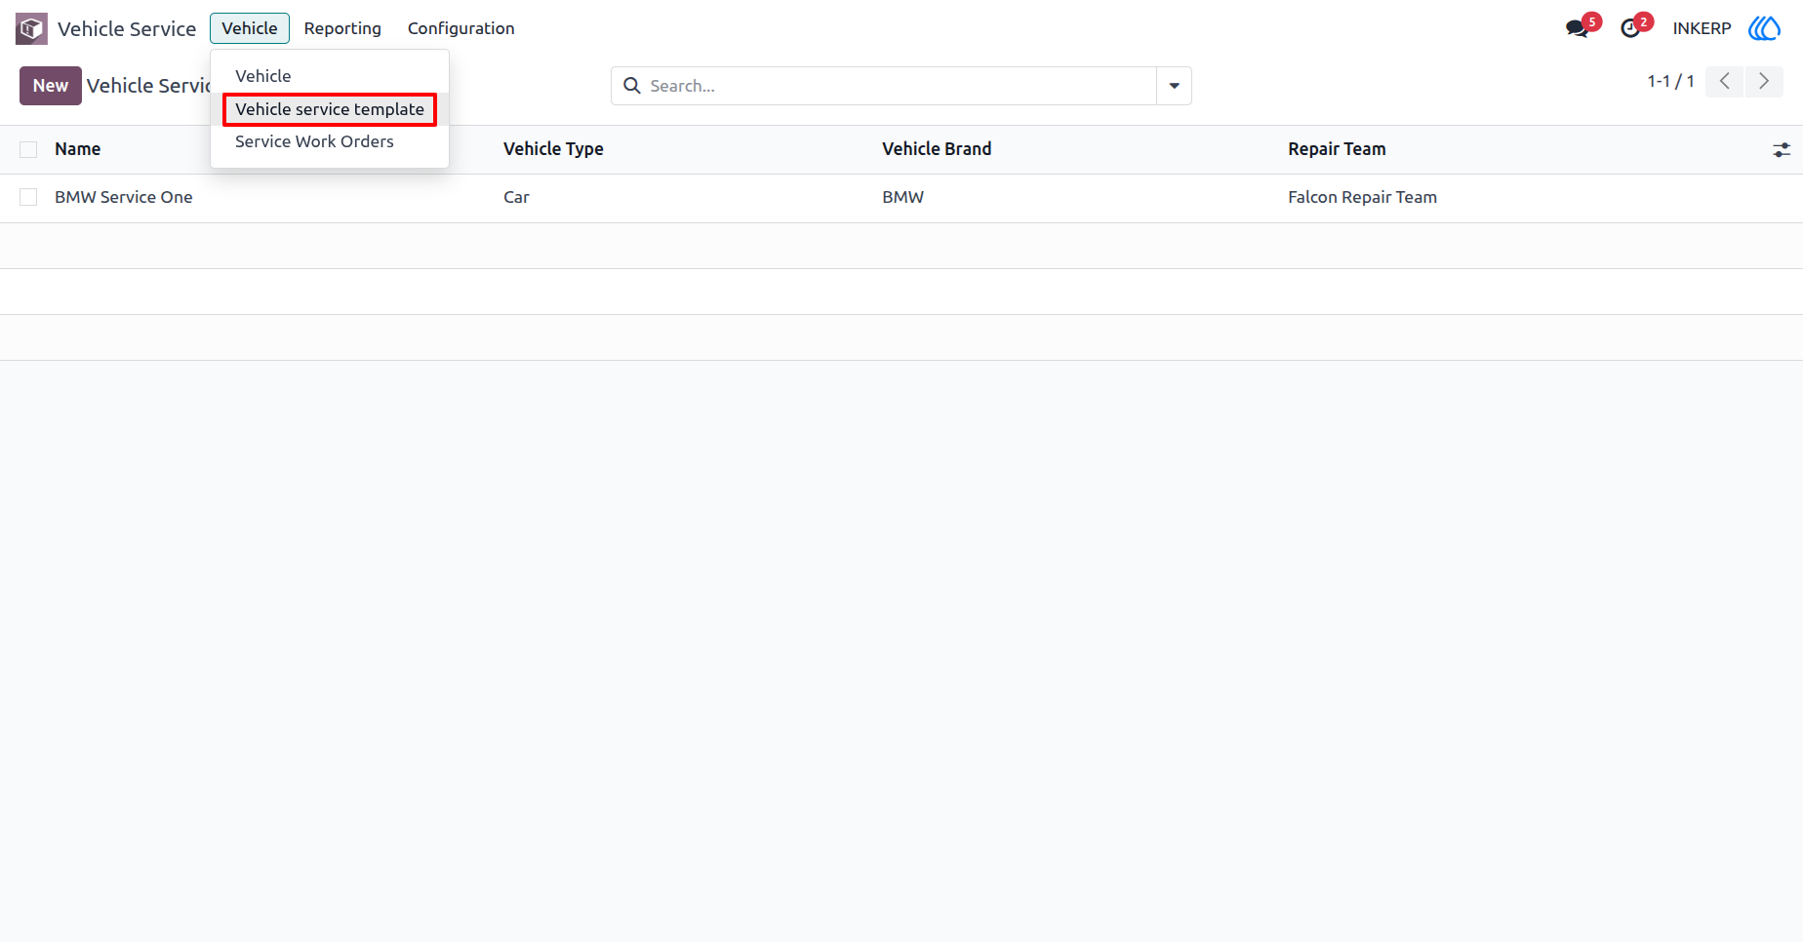Sort by the Name column header

point(78,149)
